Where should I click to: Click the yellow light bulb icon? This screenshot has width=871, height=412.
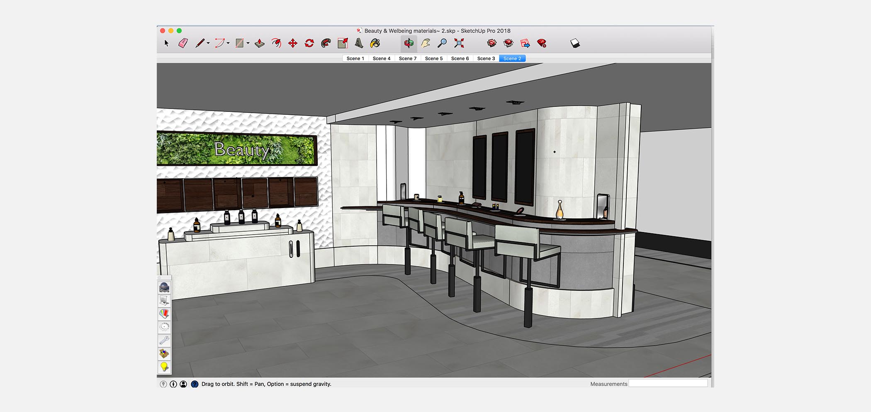point(164,367)
